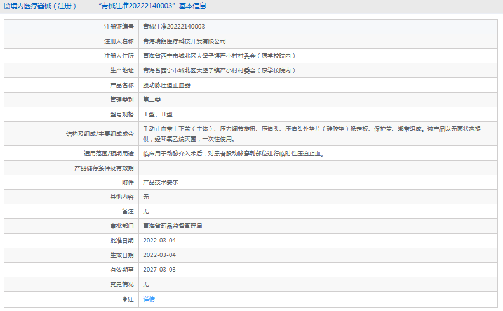The image size is (503, 311).
Task: Click the bulb icon beside 注 label
Action: (x=124, y=300)
